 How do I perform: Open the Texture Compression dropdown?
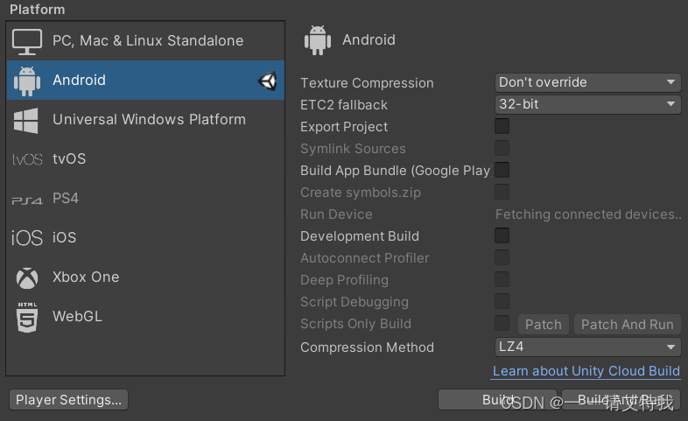[587, 82]
